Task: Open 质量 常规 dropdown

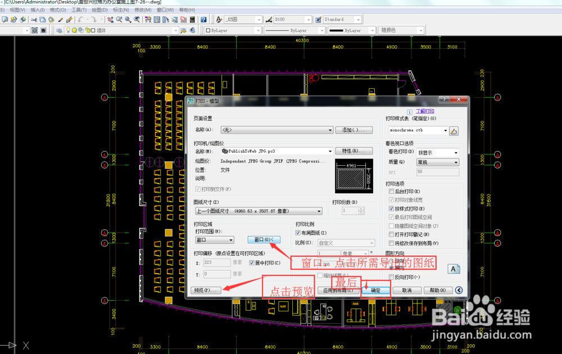Action: coord(438,162)
